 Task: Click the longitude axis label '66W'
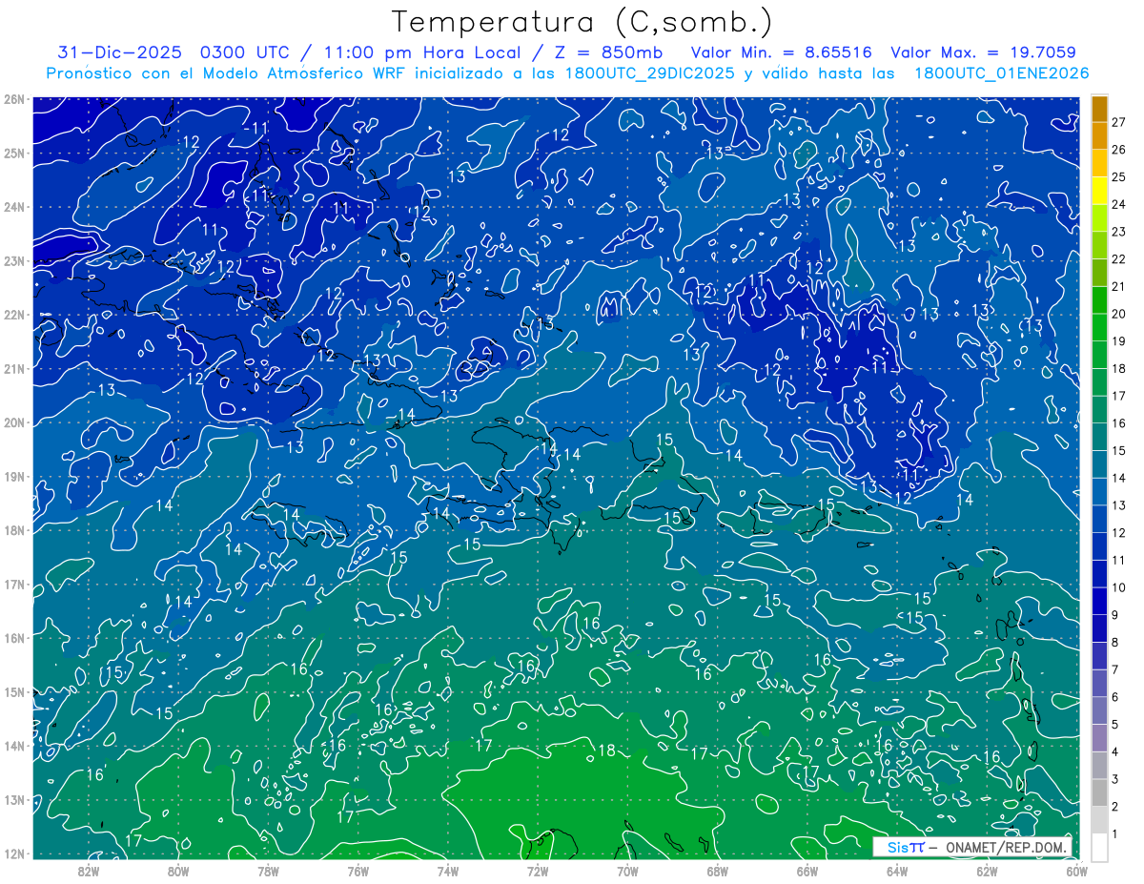[807, 871]
